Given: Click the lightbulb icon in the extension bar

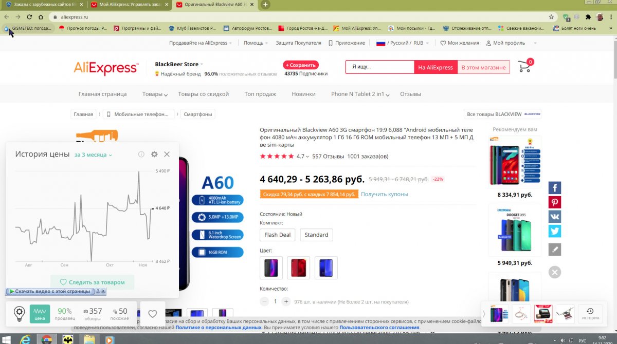Looking at the screenshot, I should (20, 313).
